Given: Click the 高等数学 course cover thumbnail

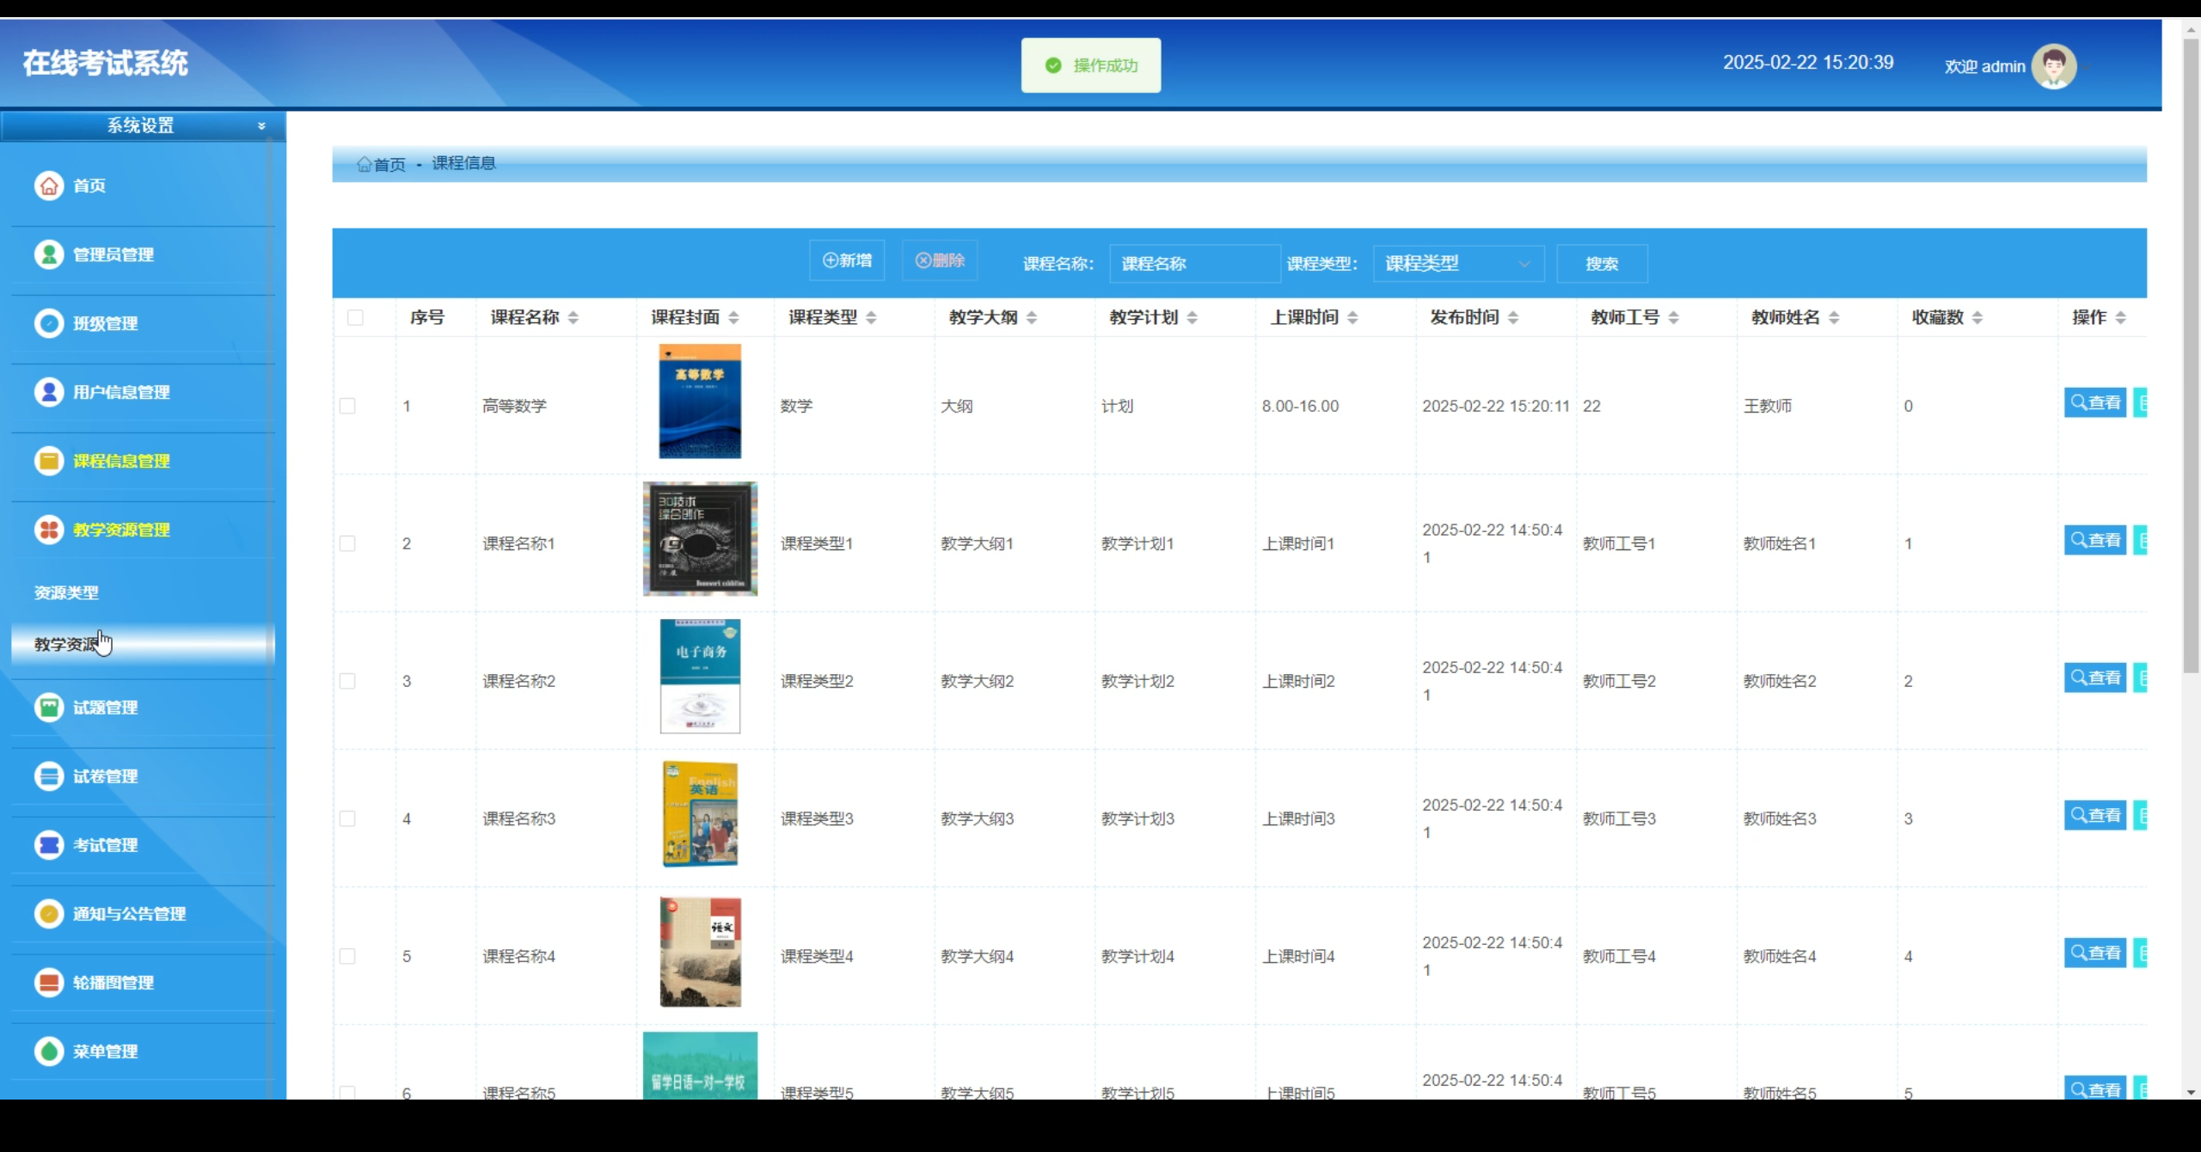Looking at the screenshot, I should (x=699, y=401).
